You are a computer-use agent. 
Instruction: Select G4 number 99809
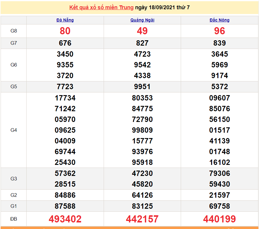coord(142,130)
